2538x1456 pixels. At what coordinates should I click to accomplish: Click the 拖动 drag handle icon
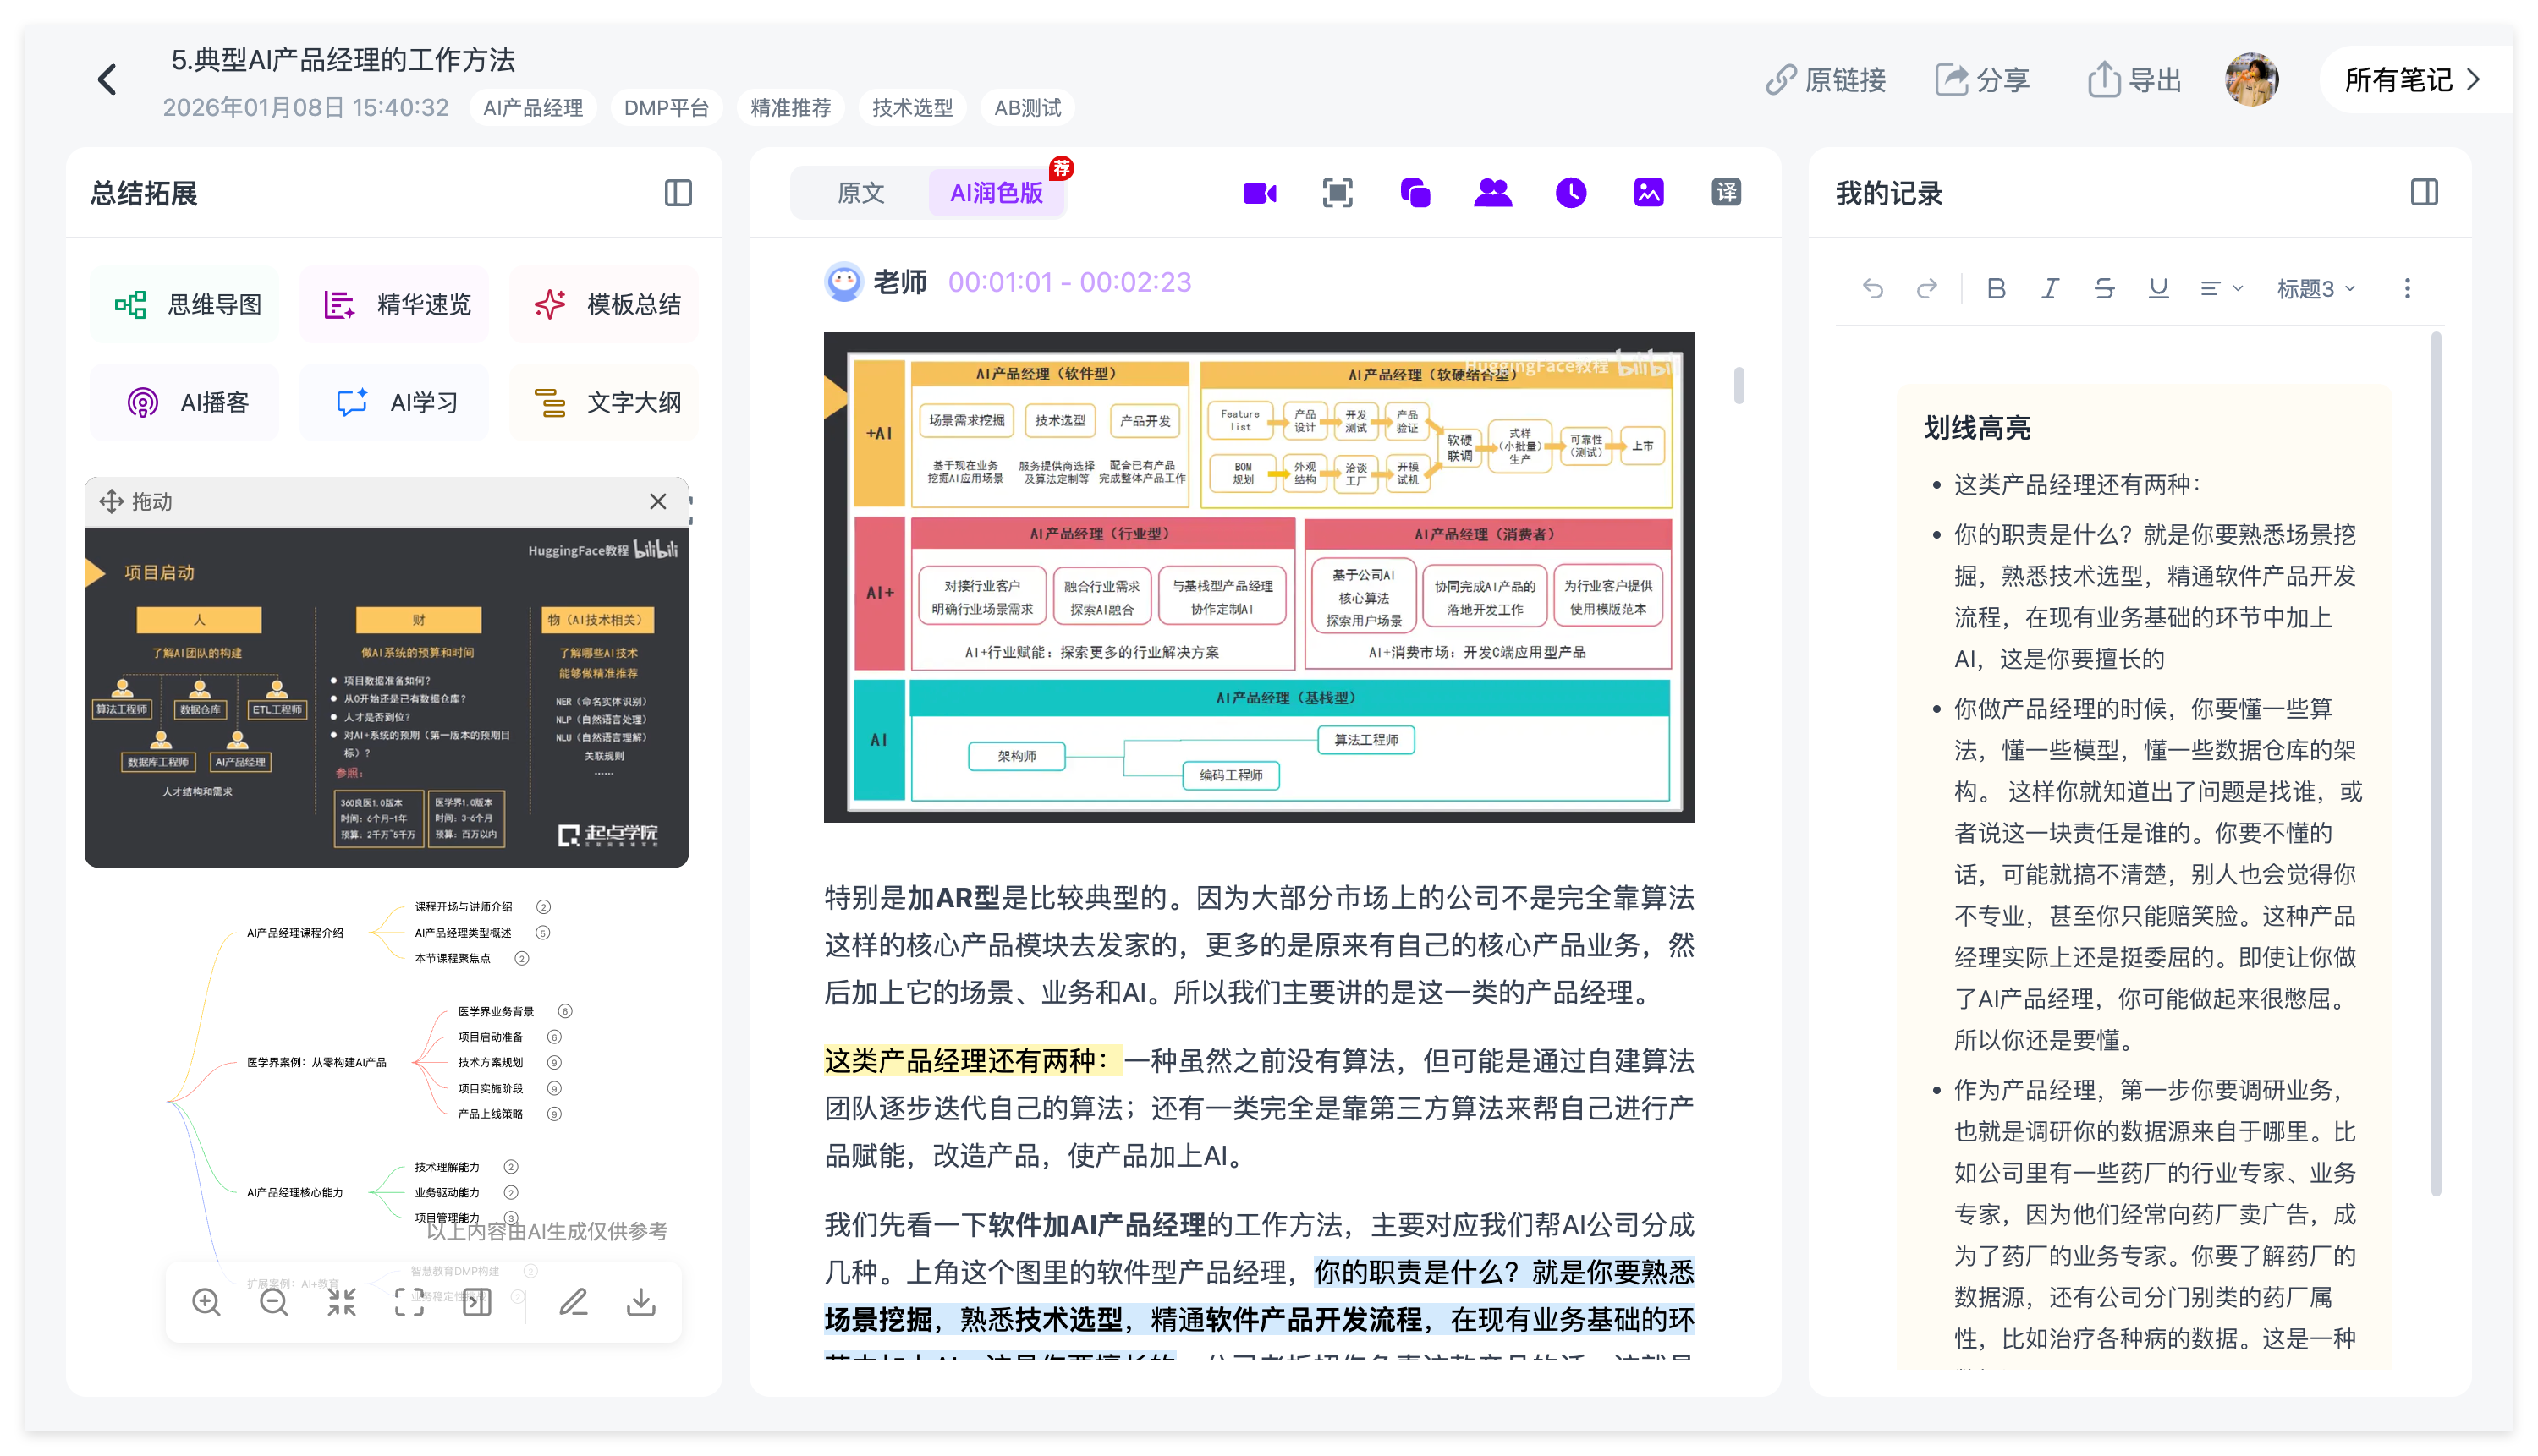coord(111,502)
